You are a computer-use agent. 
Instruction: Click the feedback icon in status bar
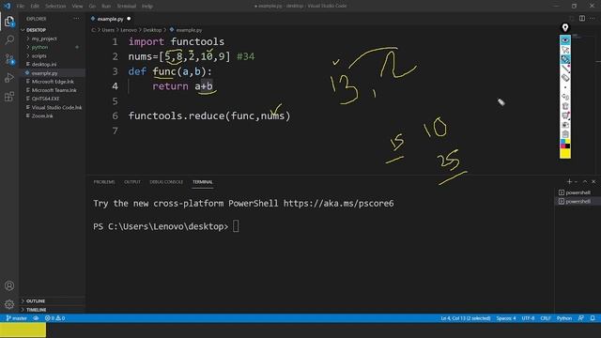pyautogui.click(x=581, y=318)
